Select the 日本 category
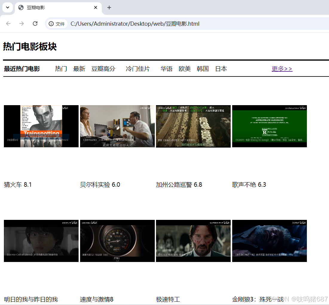The width and height of the screenshot is (329, 305). click(221, 69)
